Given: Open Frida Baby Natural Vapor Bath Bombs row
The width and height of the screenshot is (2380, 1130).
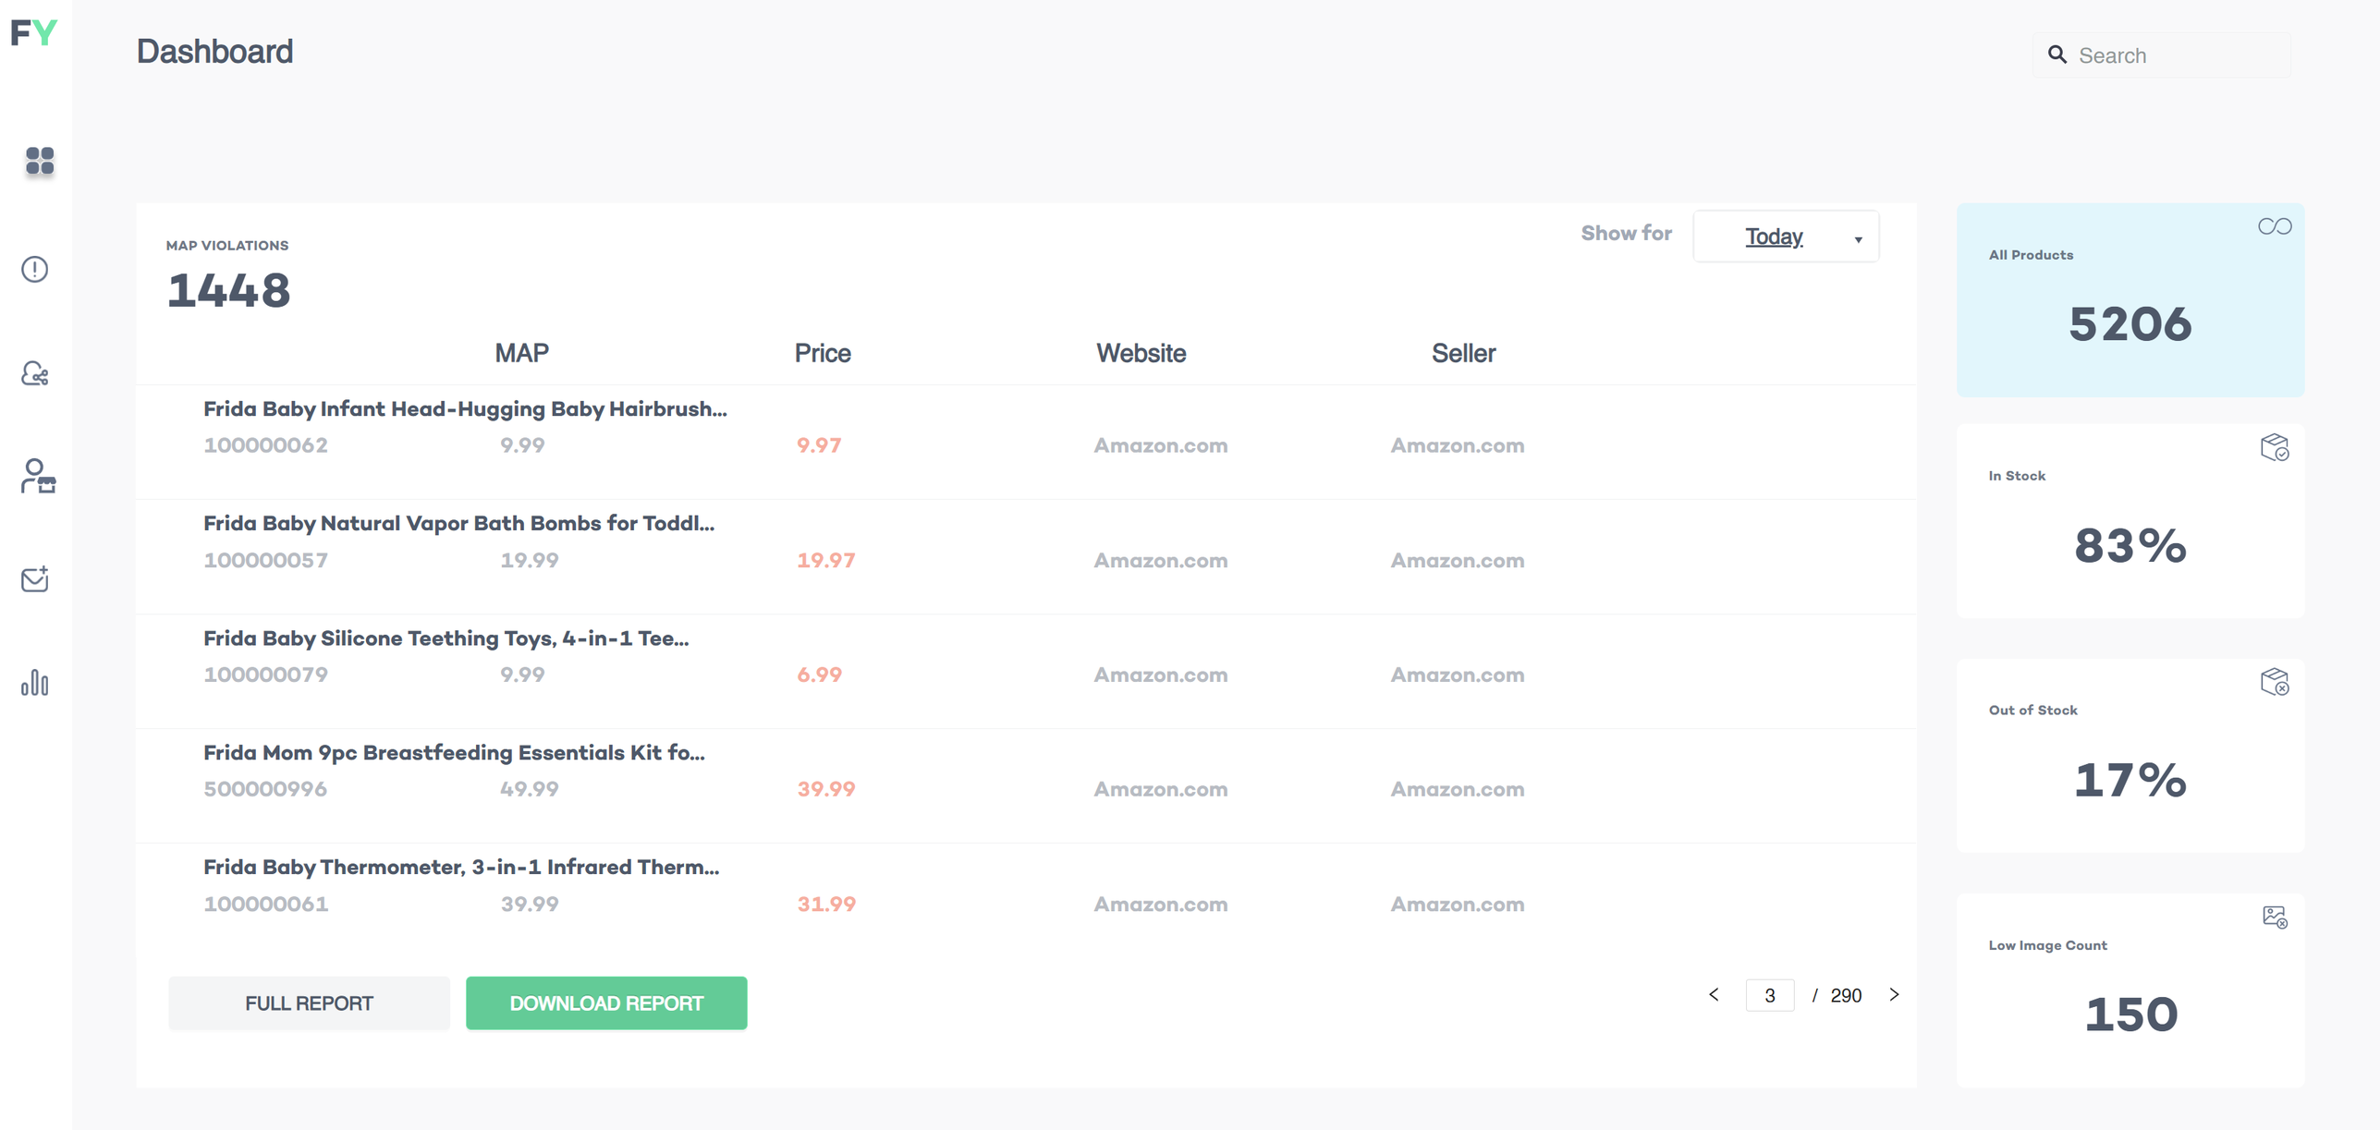Looking at the screenshot, I should pos(1026,557).
